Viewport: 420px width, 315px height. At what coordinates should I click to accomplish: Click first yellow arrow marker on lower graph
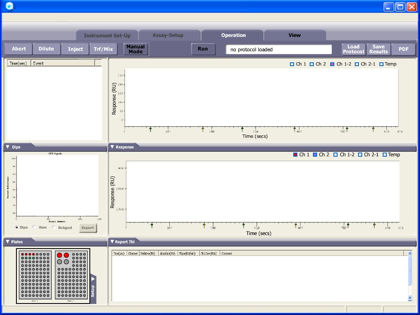coord(204,225)
